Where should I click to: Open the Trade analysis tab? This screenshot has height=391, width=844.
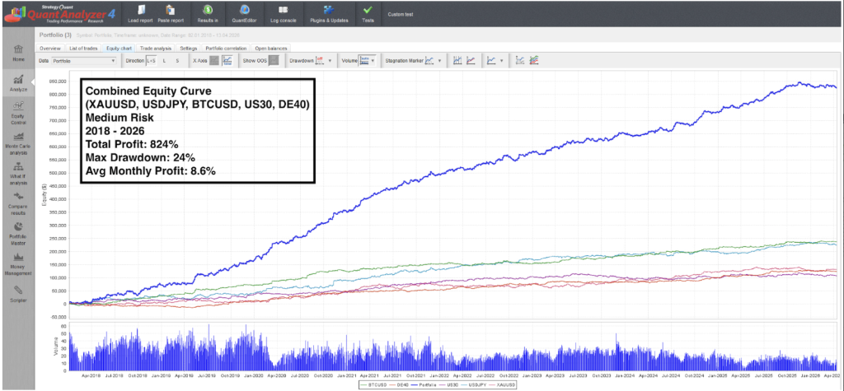pos(157,49)
